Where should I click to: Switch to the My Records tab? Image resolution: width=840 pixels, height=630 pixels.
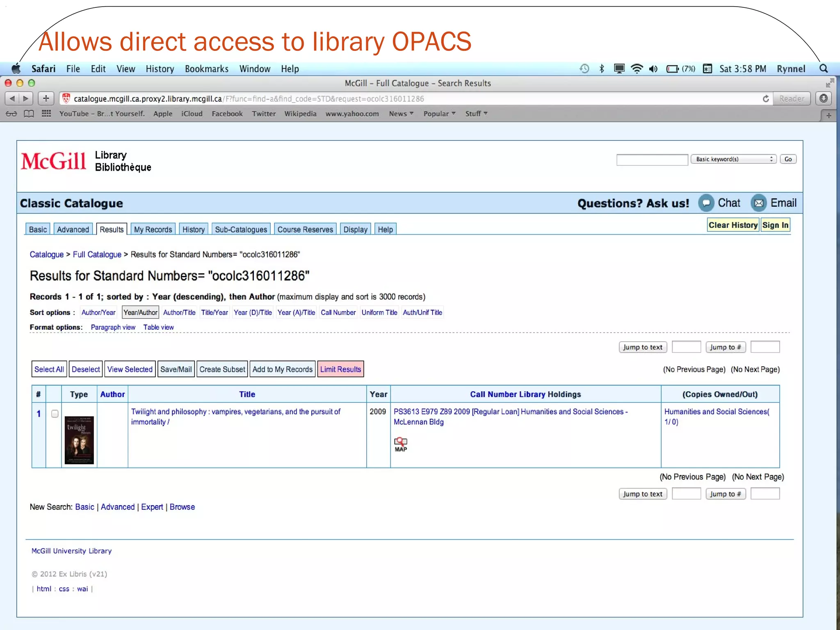coord(153,229)
